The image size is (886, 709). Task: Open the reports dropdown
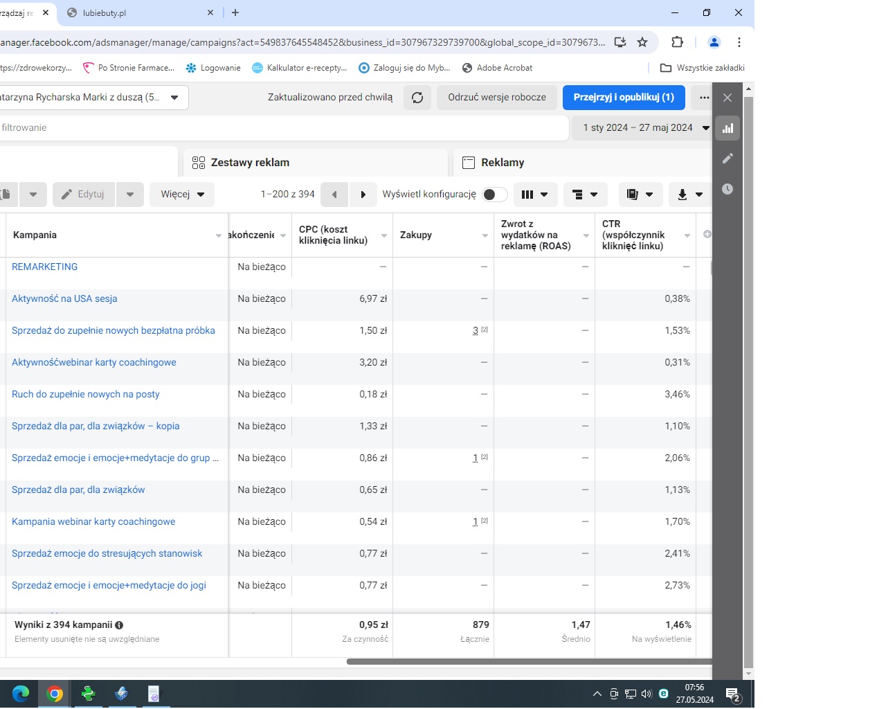pyautogui.click(x=640, y=195)
